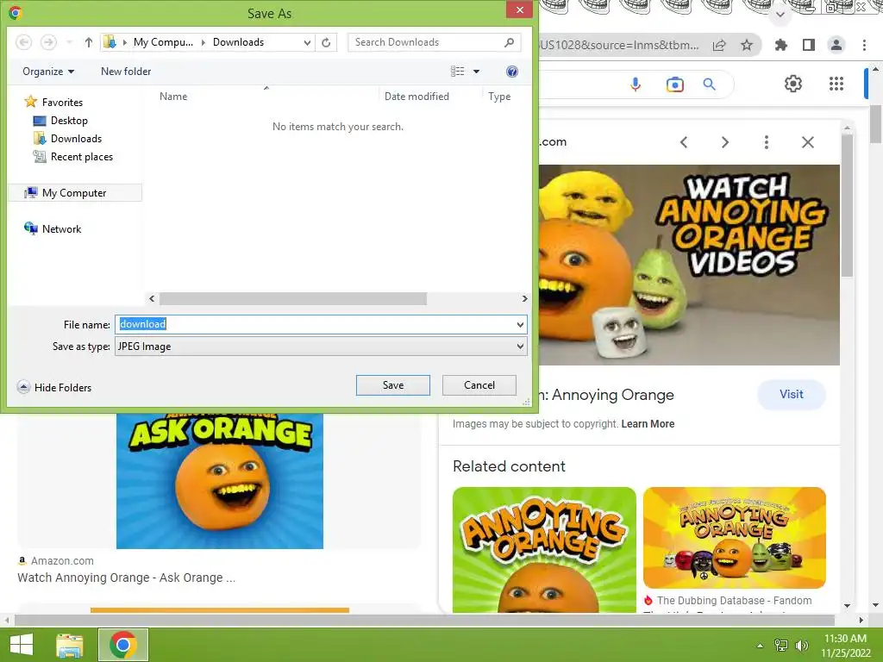Screen dimensions: 883x662
Task: Show hidden system tray icons
Action: click(761, 646)
